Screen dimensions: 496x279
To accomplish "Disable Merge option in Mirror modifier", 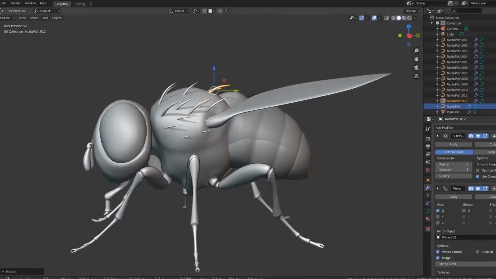I will click(438, 258).
